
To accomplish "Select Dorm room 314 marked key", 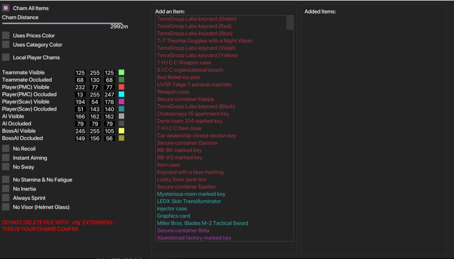I will (190, 121).
